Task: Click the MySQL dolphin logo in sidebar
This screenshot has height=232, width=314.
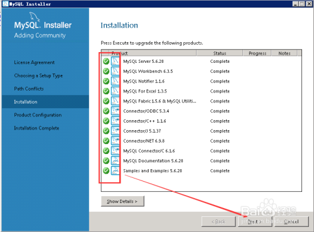Action: tap(34, 16)
